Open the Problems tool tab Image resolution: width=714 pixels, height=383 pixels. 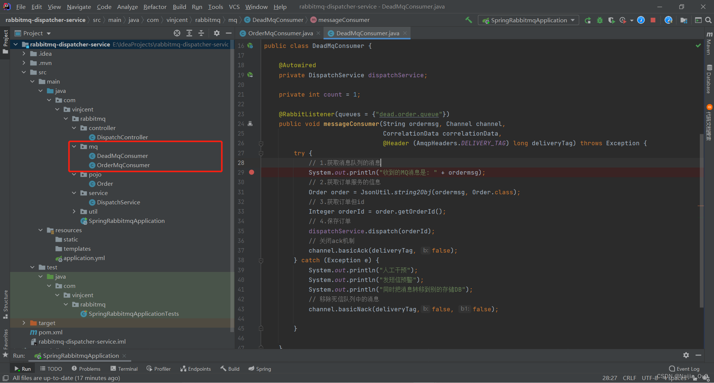[86, 369]
